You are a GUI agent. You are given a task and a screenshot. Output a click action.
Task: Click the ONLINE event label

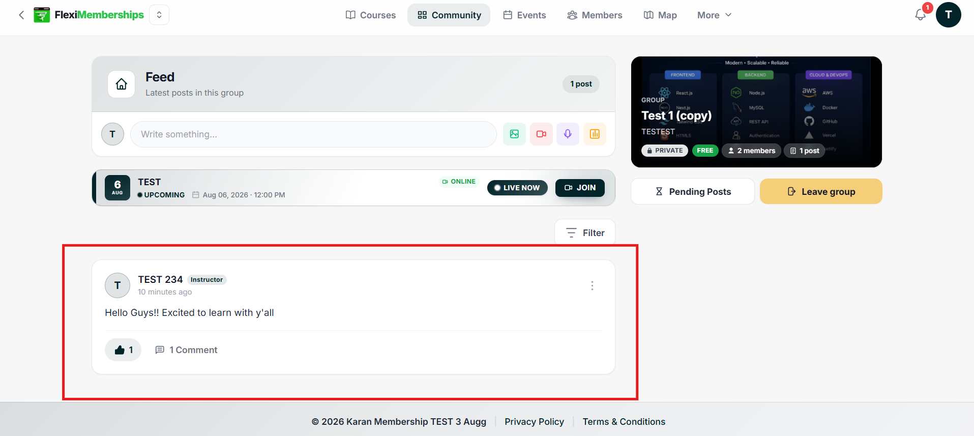pos(459,182)
